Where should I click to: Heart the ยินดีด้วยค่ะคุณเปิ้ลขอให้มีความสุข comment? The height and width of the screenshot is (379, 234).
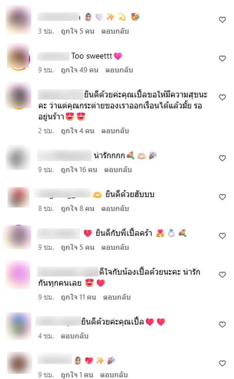(222, 97)
